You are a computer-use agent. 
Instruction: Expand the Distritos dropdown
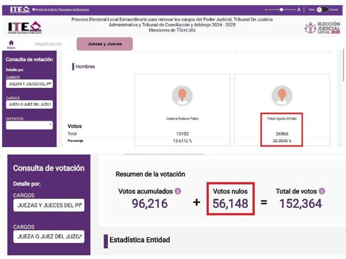click(30, 125)
